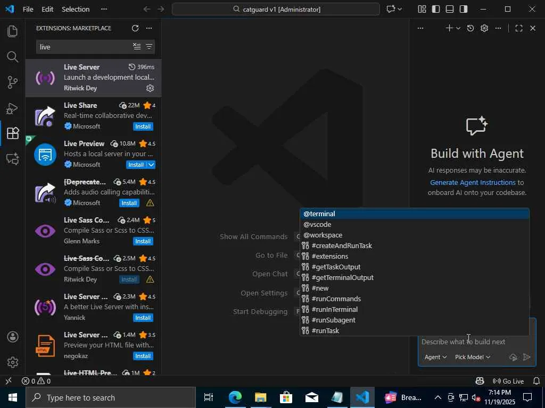The height and width of the screenshot is (408, 545).
Task: Install negokaz Live Server preview extension
Action: click(x=143, y=356)
